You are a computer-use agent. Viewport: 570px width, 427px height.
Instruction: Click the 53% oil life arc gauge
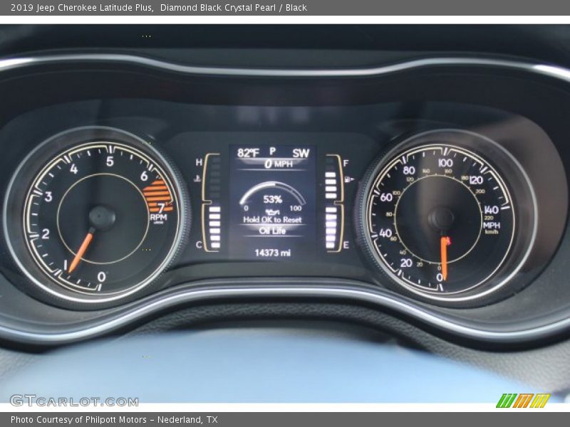[273, 192]
